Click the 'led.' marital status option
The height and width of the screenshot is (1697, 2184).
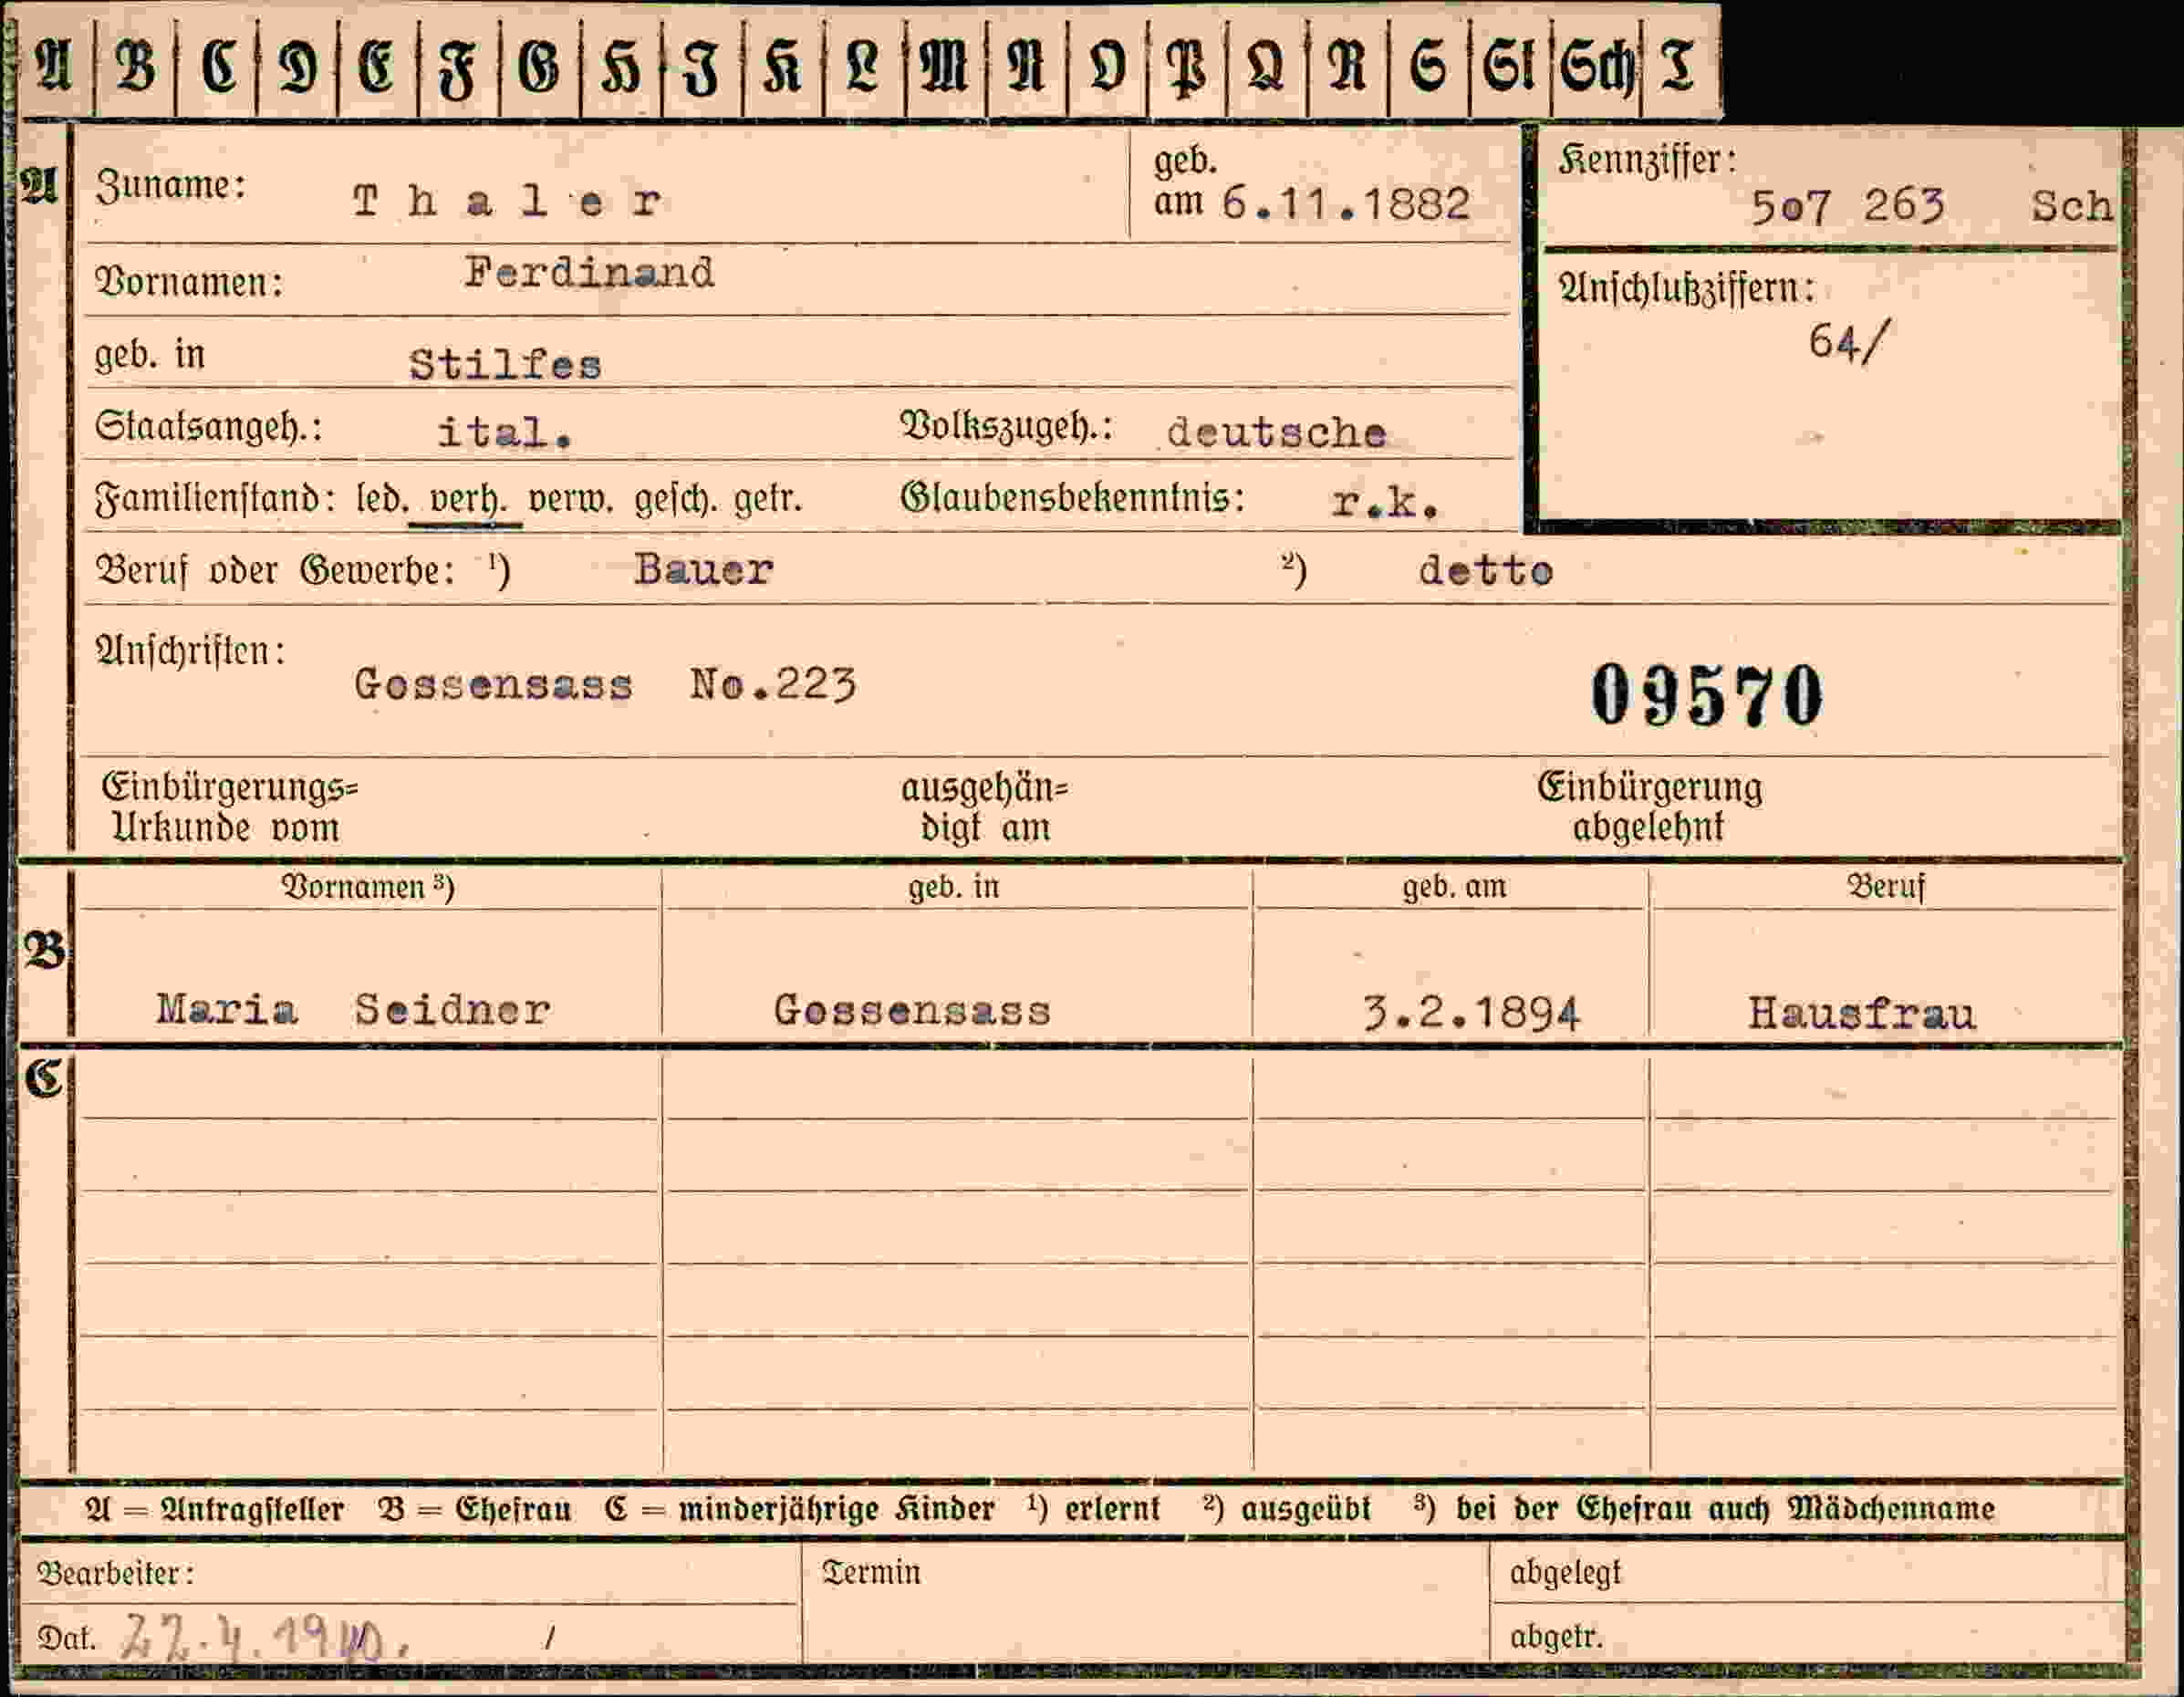381,497
